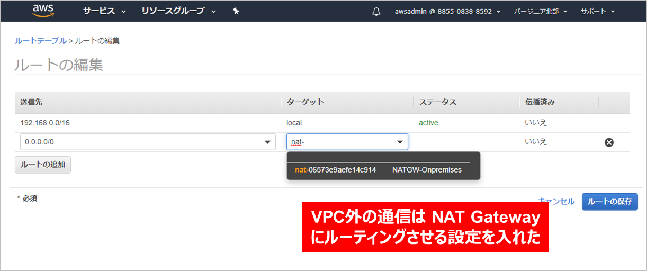Click the pin shortcut icon in navbar

coord(236,11)
